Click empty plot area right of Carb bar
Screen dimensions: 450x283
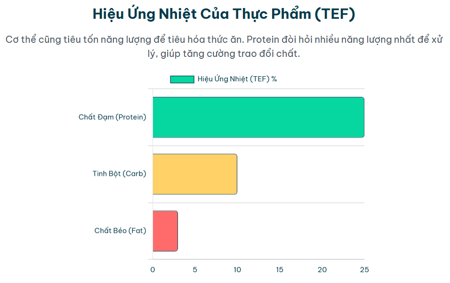pos(301,174)
